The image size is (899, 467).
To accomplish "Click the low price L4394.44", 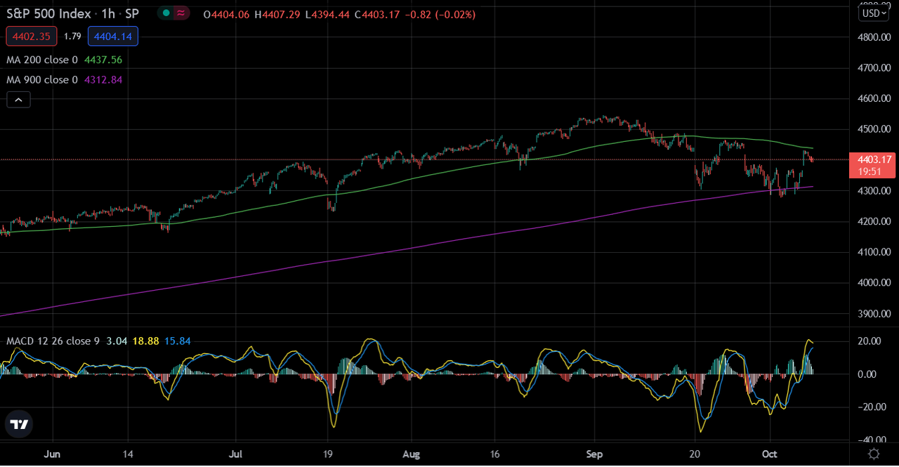I will [329, 14].
